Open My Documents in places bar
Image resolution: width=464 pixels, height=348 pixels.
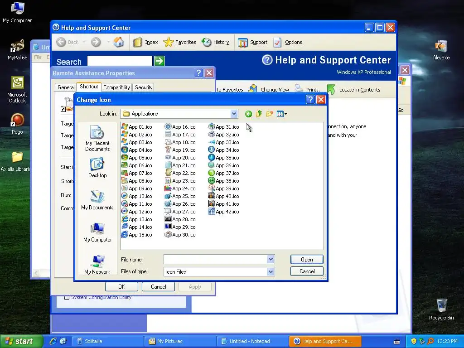click(97, 200)
